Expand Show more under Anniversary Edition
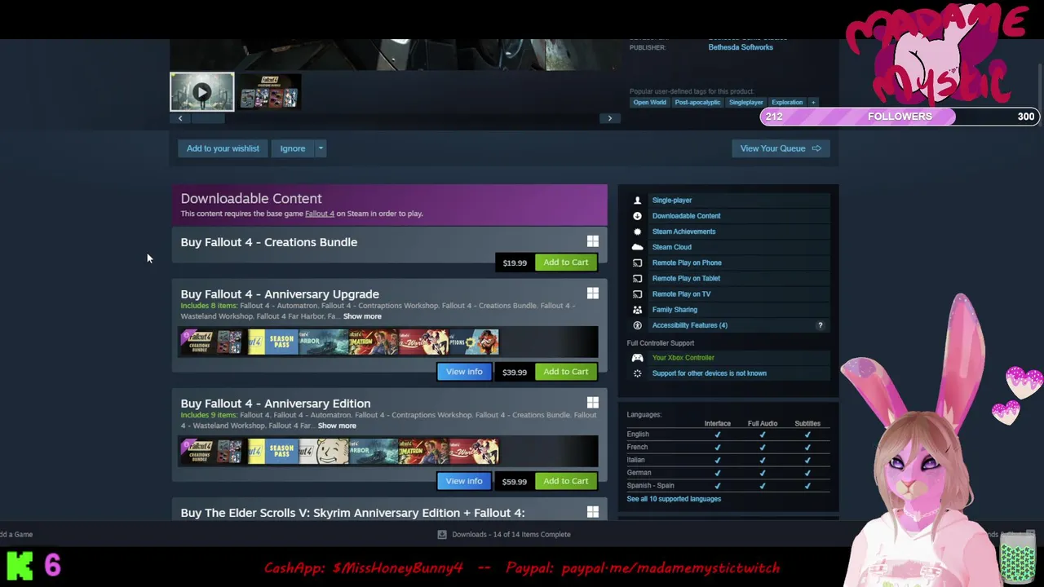The width and height of the screenshot is (1044, 587). pos(337,426)
